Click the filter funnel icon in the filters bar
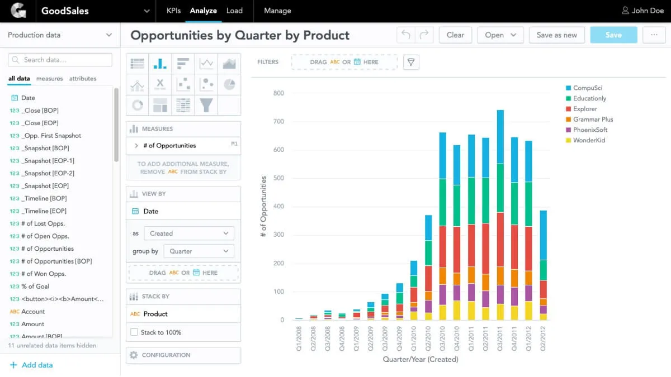 (x=412, y=62)
